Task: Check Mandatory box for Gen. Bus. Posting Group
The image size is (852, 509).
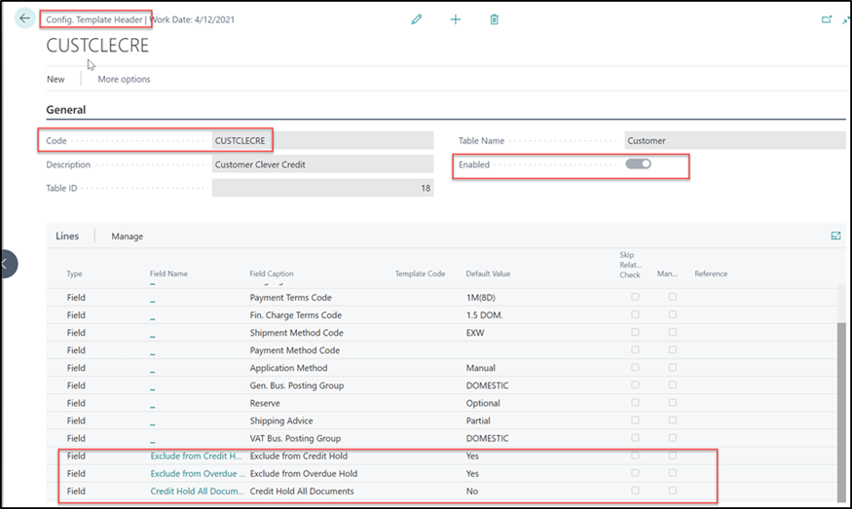Action: tap(673, 385)
